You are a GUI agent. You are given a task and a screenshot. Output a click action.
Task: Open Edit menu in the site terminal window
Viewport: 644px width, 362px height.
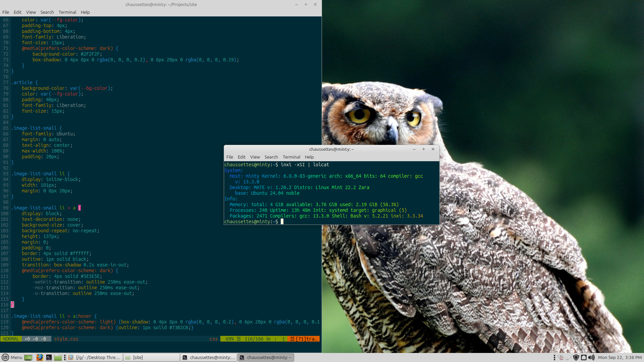pyautogui.click(x=17, y=12)
